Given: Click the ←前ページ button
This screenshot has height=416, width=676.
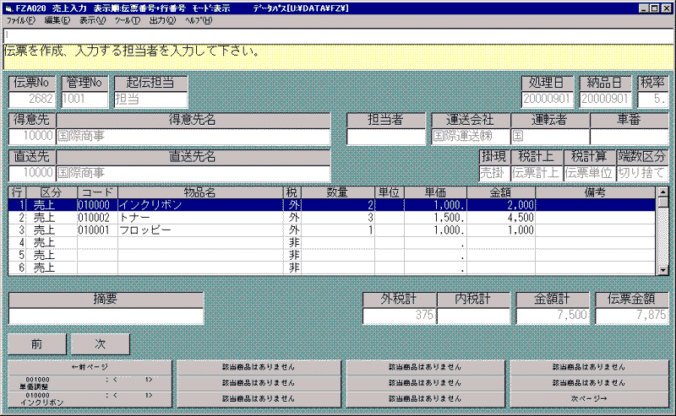Looking at the screenshot, I should point(90,367).
